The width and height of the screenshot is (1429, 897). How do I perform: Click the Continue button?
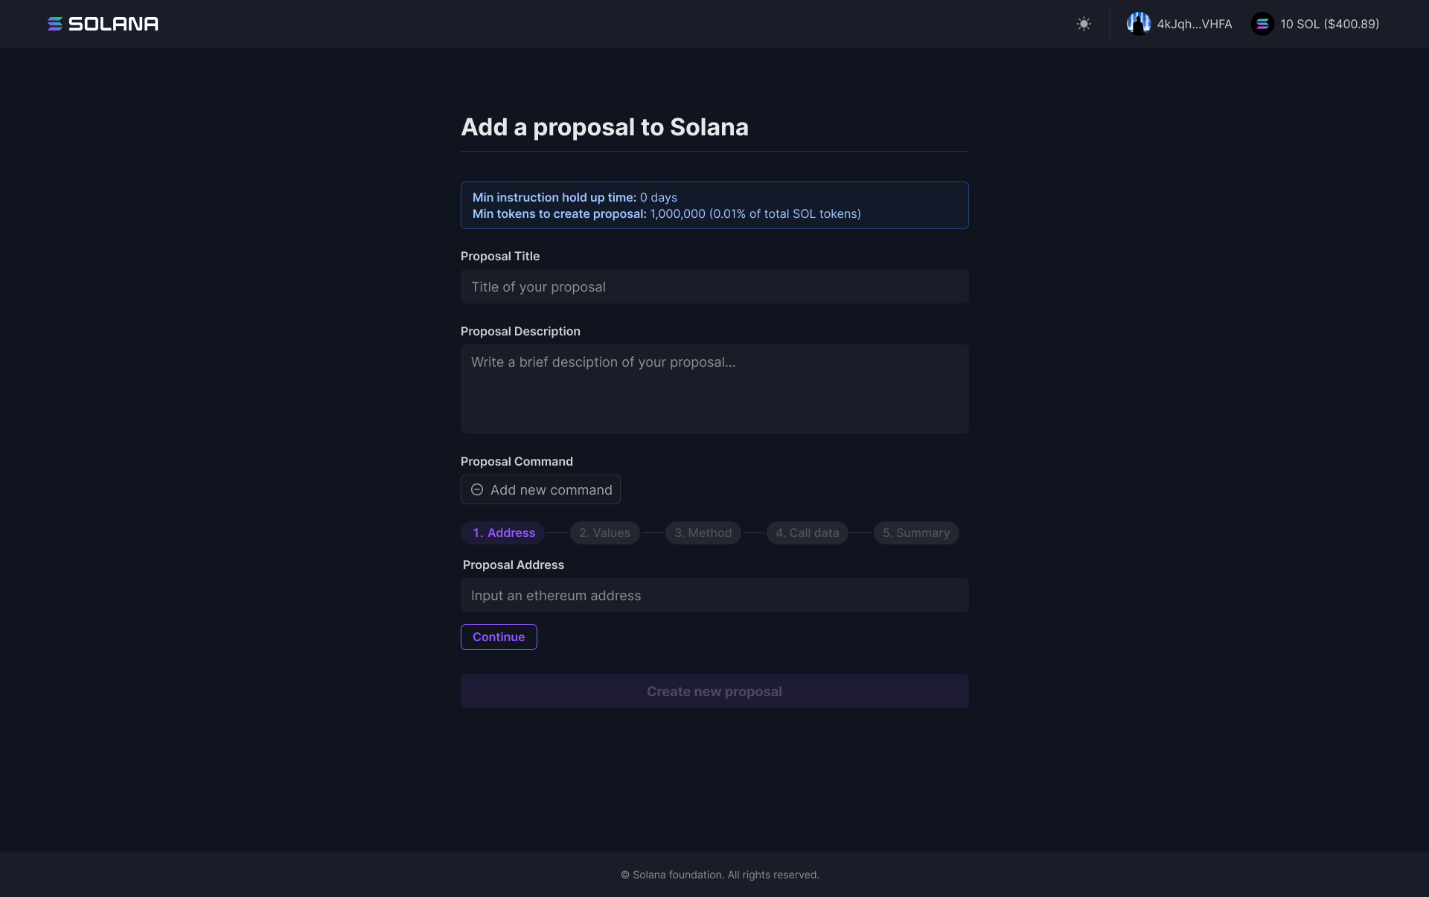(x=499, y=637)
